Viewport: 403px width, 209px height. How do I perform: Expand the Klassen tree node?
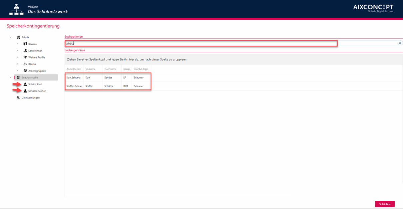(x=17, y=44)
